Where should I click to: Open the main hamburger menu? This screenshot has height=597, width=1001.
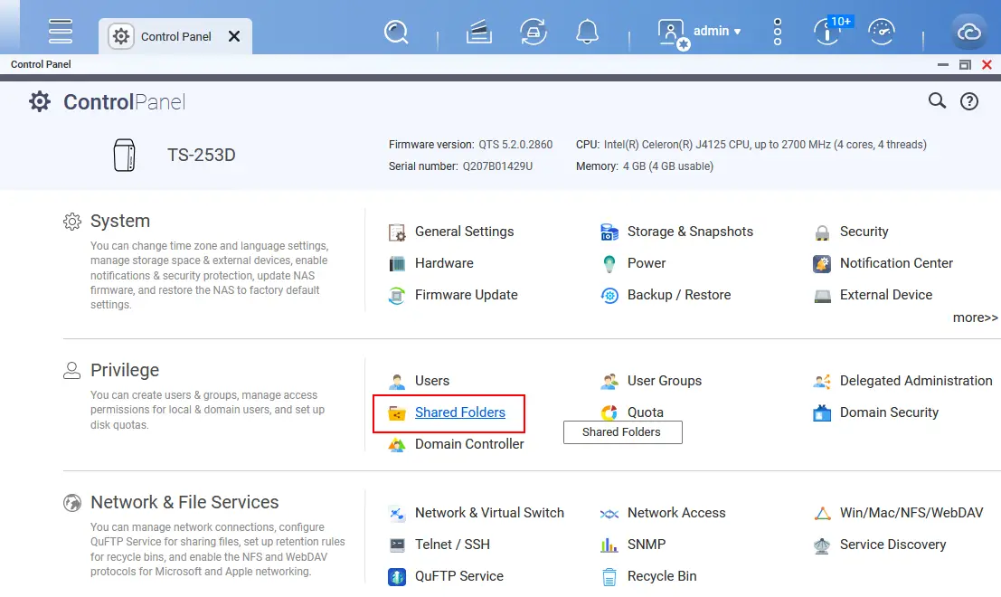coord(60,31)
